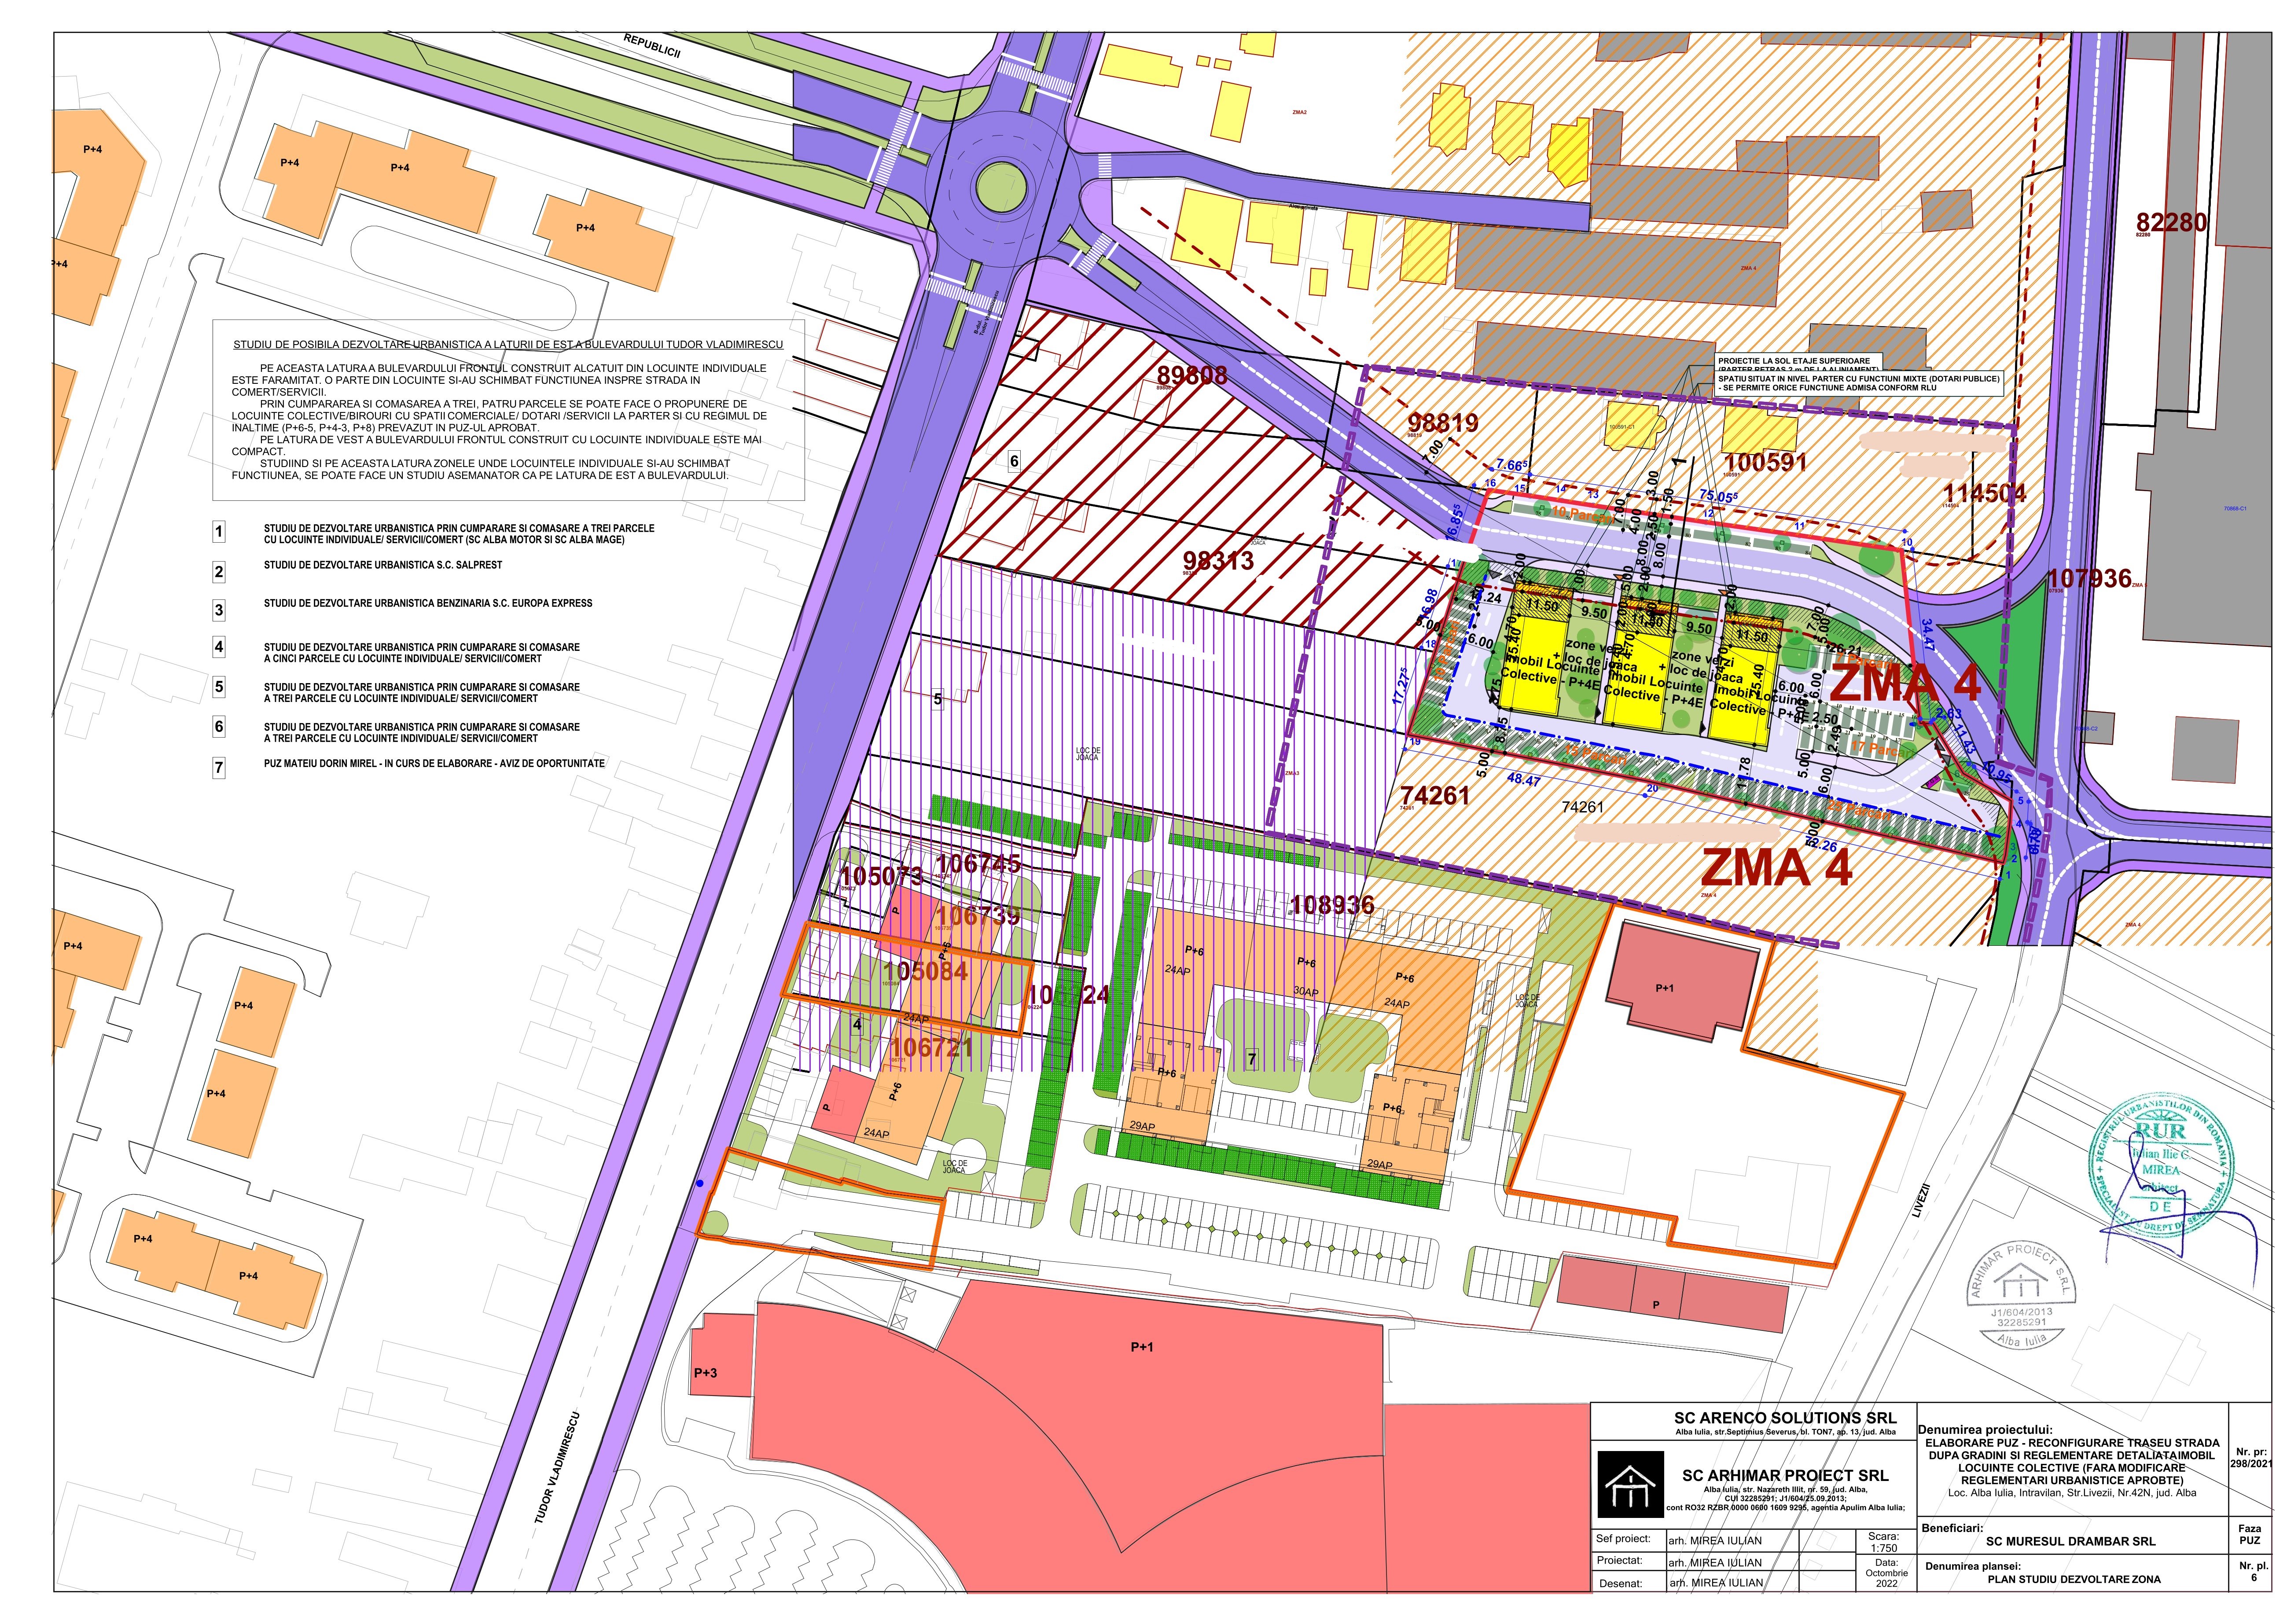The image size is (2287, 1624).
Task: Select legend line about BENZINARIA S.C. EUROPA EXPRESS
Action: click(x=428, y=603)
